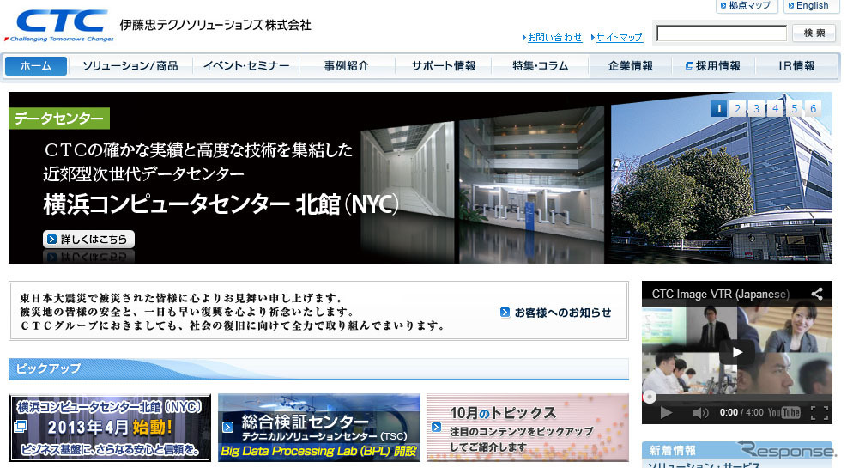Show banner slide 3

[756, 108]
